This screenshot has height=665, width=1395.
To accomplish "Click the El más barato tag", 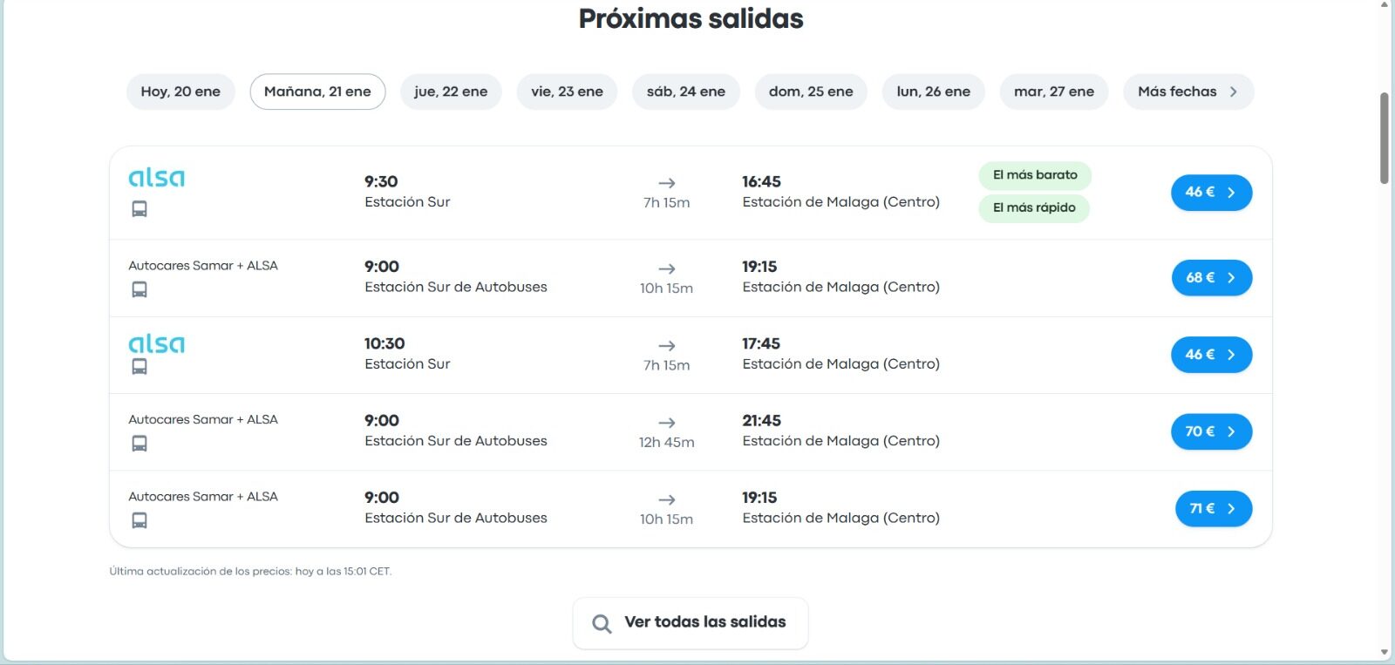I will (x=1035, y=175).
